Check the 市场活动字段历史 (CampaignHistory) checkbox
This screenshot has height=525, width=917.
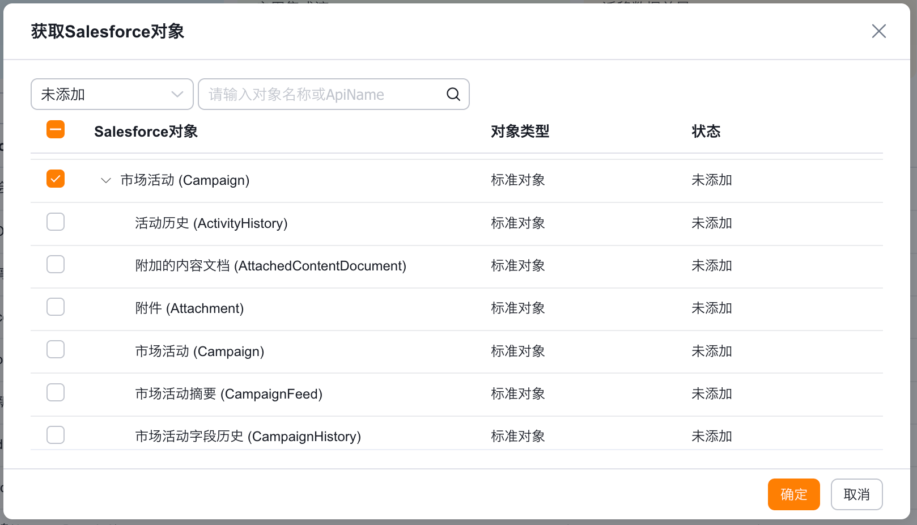tap(56, 435)
